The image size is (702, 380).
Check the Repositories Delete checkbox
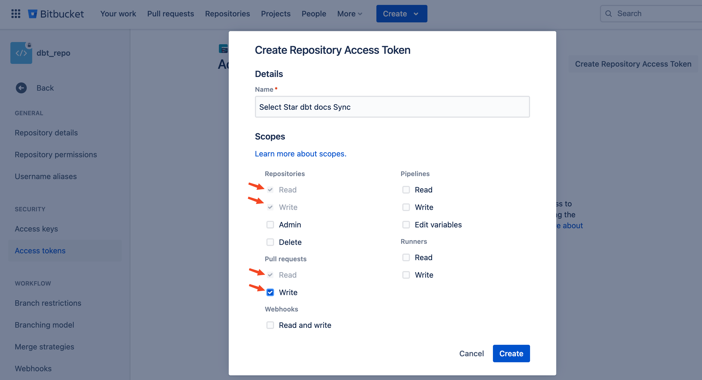coord(270,242)
